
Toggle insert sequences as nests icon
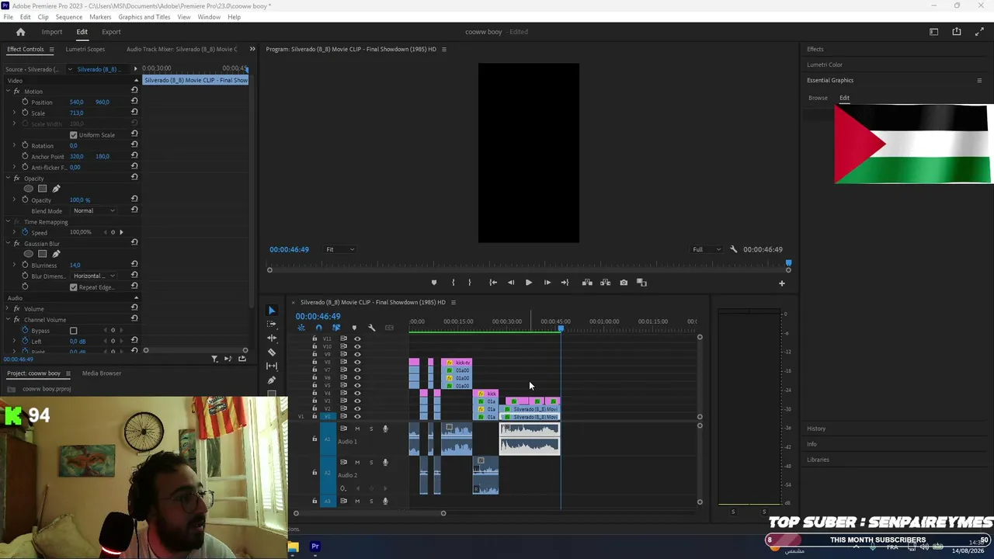point(301,328)
